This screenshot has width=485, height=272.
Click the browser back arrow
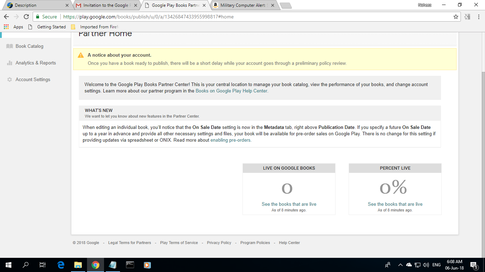(x=6, y=17)
